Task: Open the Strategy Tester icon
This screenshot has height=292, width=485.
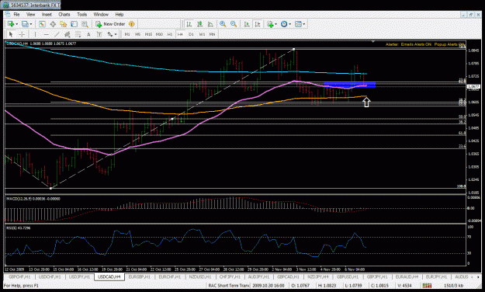Action: (85, 24)
